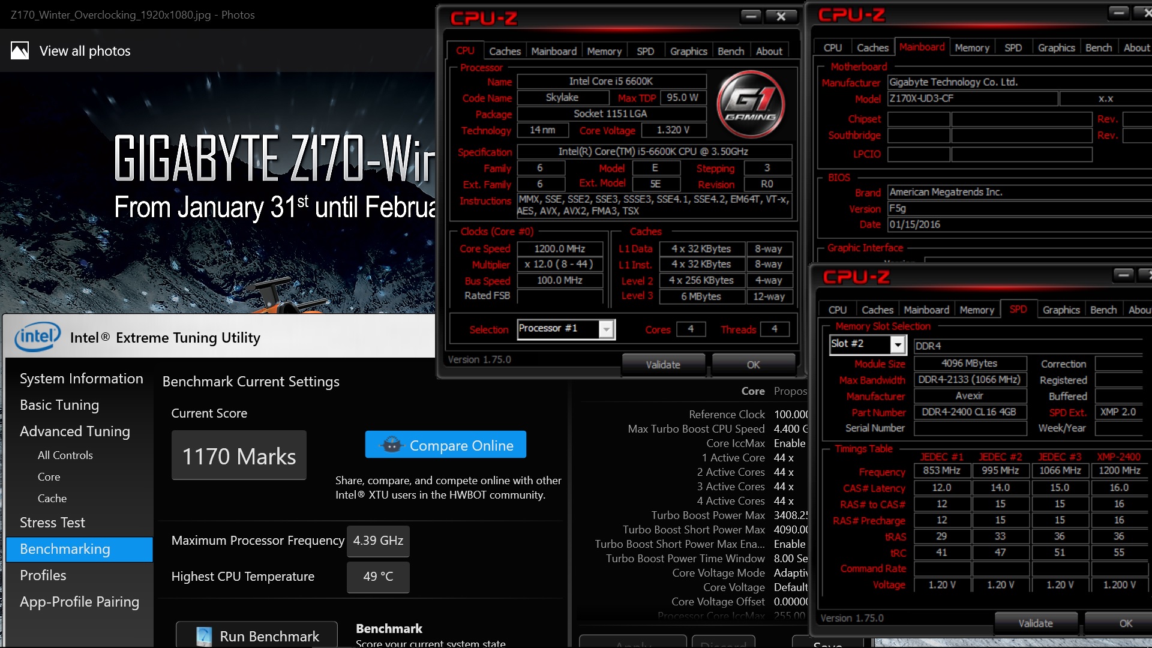Click the Intel logo in Extreme Tuning Utility
This screenshot has width=1152, height=648.
tap(37, 337)
